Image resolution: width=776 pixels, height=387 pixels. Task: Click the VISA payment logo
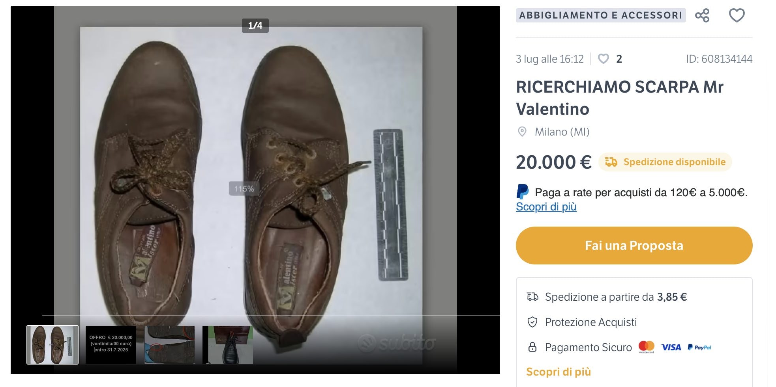[671, 347]
